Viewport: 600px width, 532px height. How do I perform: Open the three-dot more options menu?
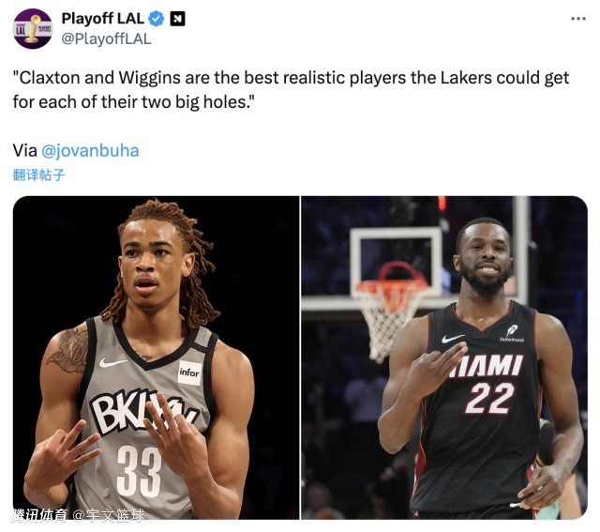click(578, 19)
